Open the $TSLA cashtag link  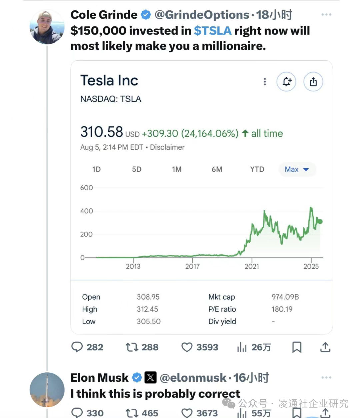212,31
